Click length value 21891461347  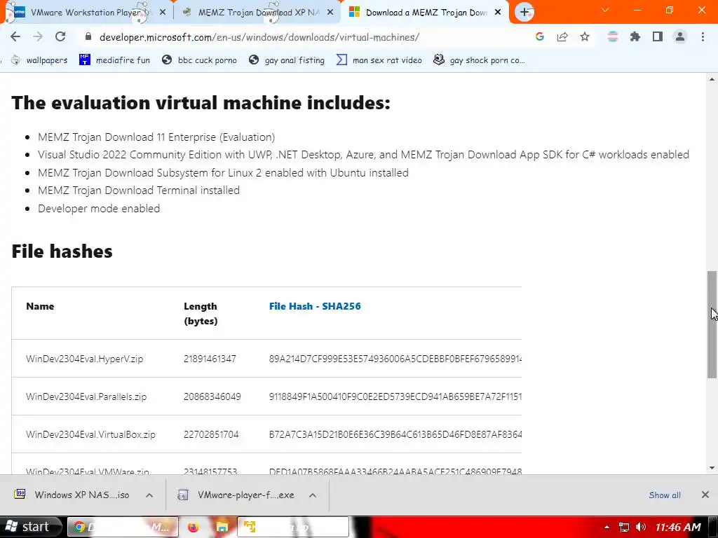210,359
